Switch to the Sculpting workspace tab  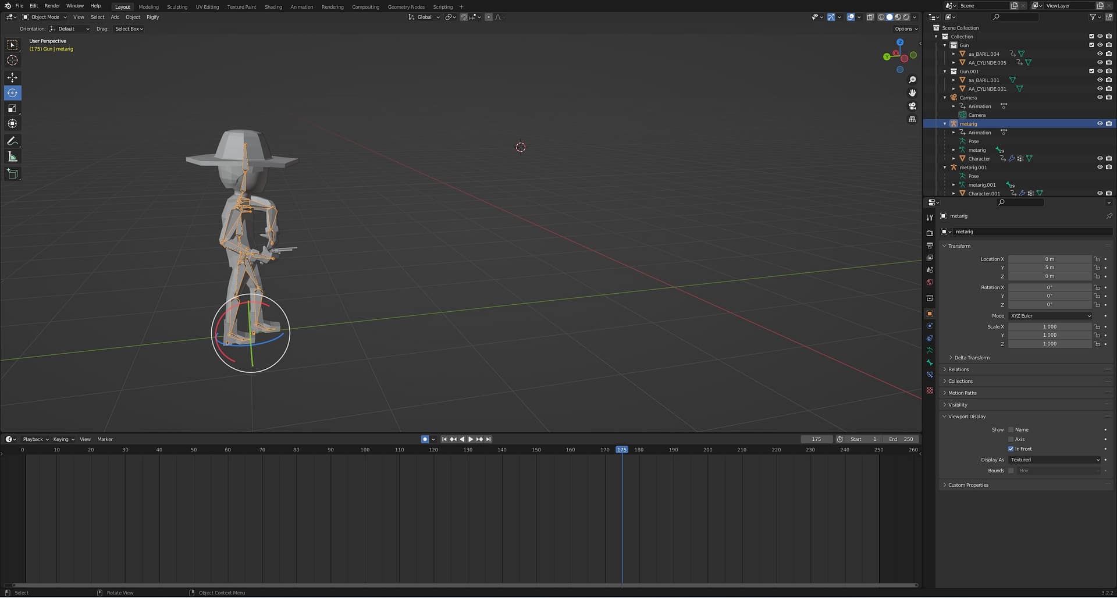click(177, 7)
